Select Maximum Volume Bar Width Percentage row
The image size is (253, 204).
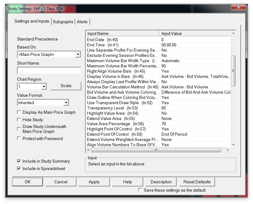coord(158,66)
